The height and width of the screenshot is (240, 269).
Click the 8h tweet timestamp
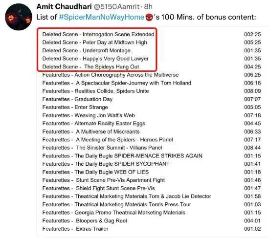pos(148,7)
